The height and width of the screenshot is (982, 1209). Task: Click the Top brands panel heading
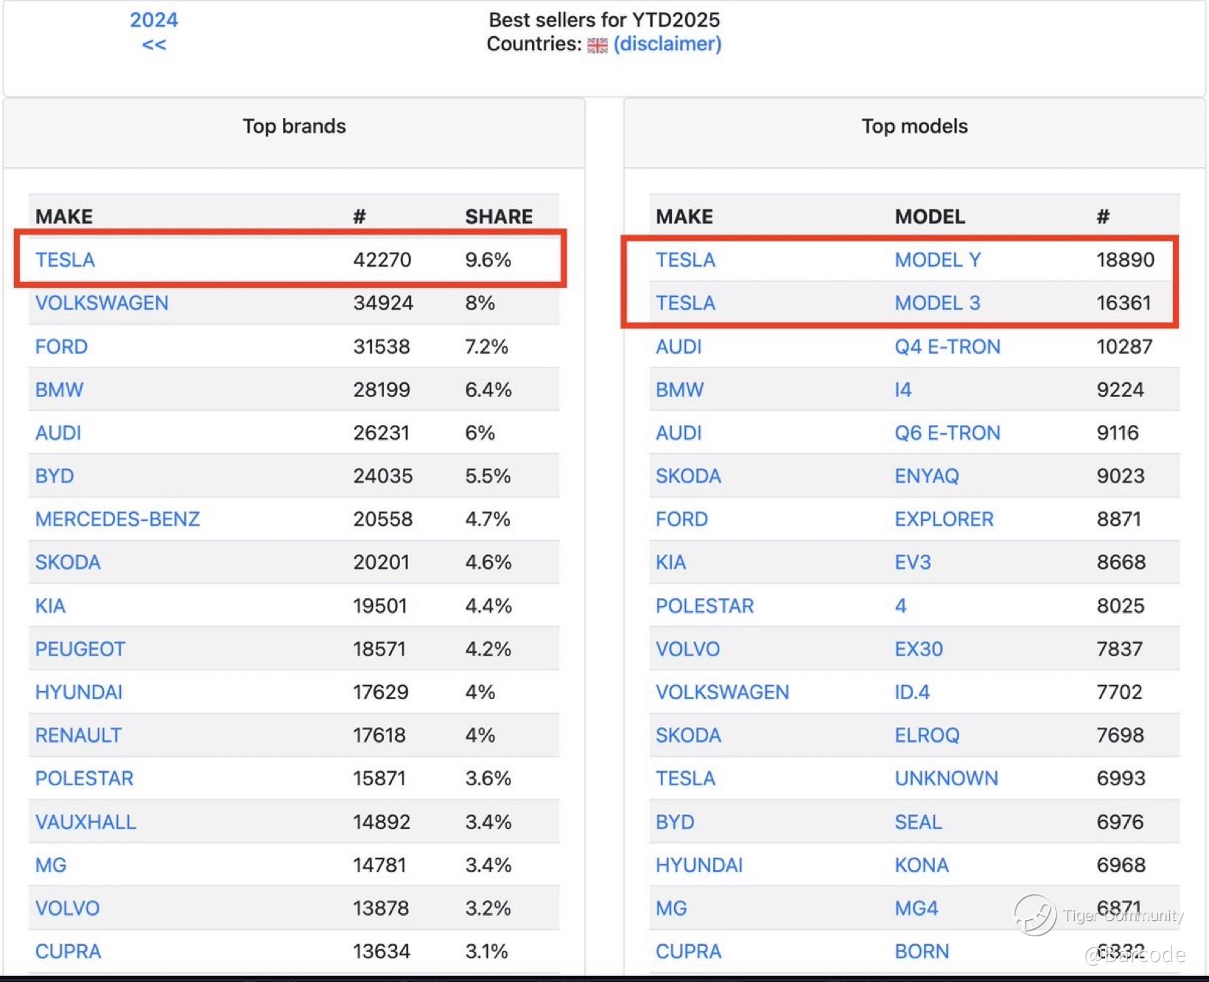(x=294, y=126)
